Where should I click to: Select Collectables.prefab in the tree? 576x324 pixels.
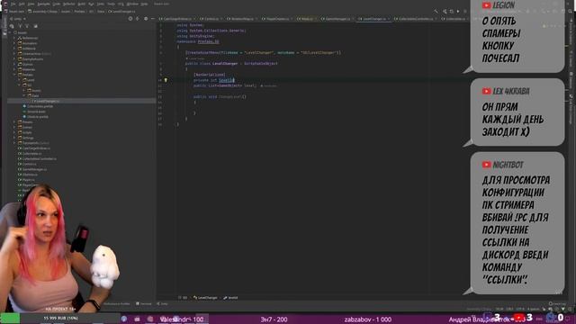tap(38, 106)
